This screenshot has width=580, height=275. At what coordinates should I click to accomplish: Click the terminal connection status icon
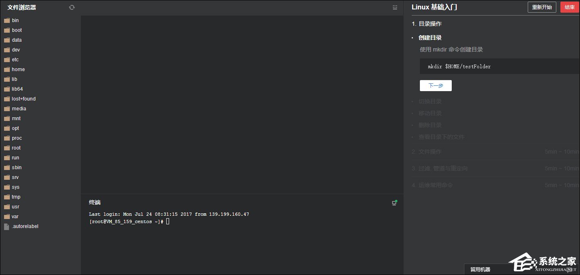pos(395,203)
